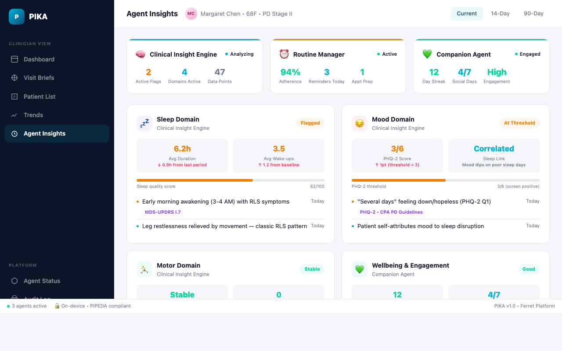562x351 pixels.
Task: Open the MDS-UPDRS I.7 reference link
Action: [x=163, y=212]
